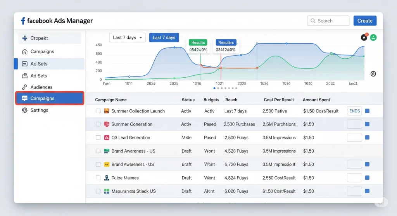Click the 2,500 Purchases reach cell

tap(239, 124)
